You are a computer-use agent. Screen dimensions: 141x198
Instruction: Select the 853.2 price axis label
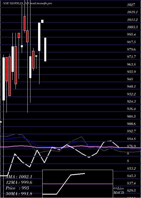pos(131,169)
